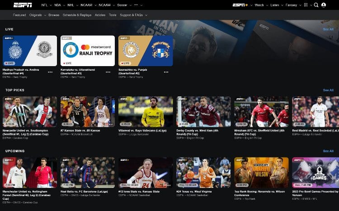The image size is (339, 211).
Task: Open the user profile icon
Action: point(324,5)
